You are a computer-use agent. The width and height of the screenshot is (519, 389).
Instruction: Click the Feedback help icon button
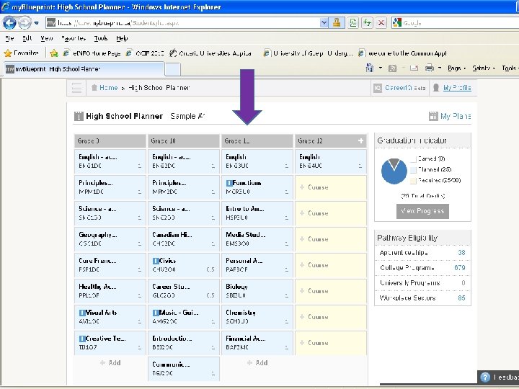485,377
